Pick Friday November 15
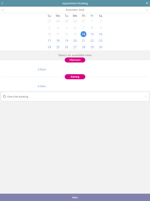Screen dimensions: 150x201 coord(92,34)
